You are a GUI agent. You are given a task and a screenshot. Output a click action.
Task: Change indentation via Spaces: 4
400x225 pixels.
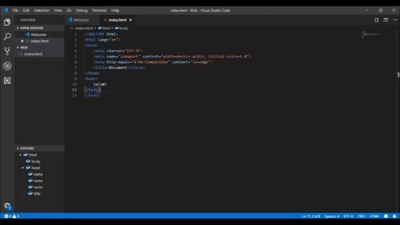click(x=332, y=216)
